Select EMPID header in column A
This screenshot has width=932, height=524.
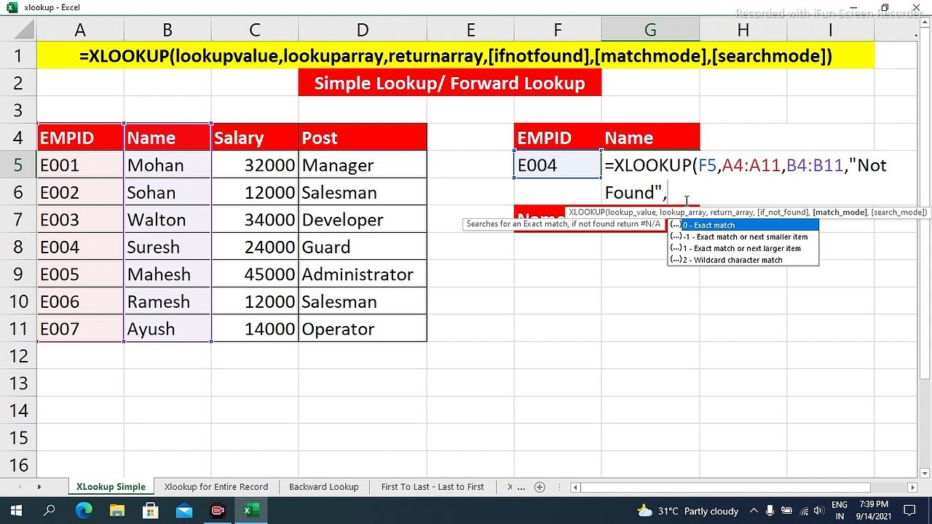click(80, 138)
